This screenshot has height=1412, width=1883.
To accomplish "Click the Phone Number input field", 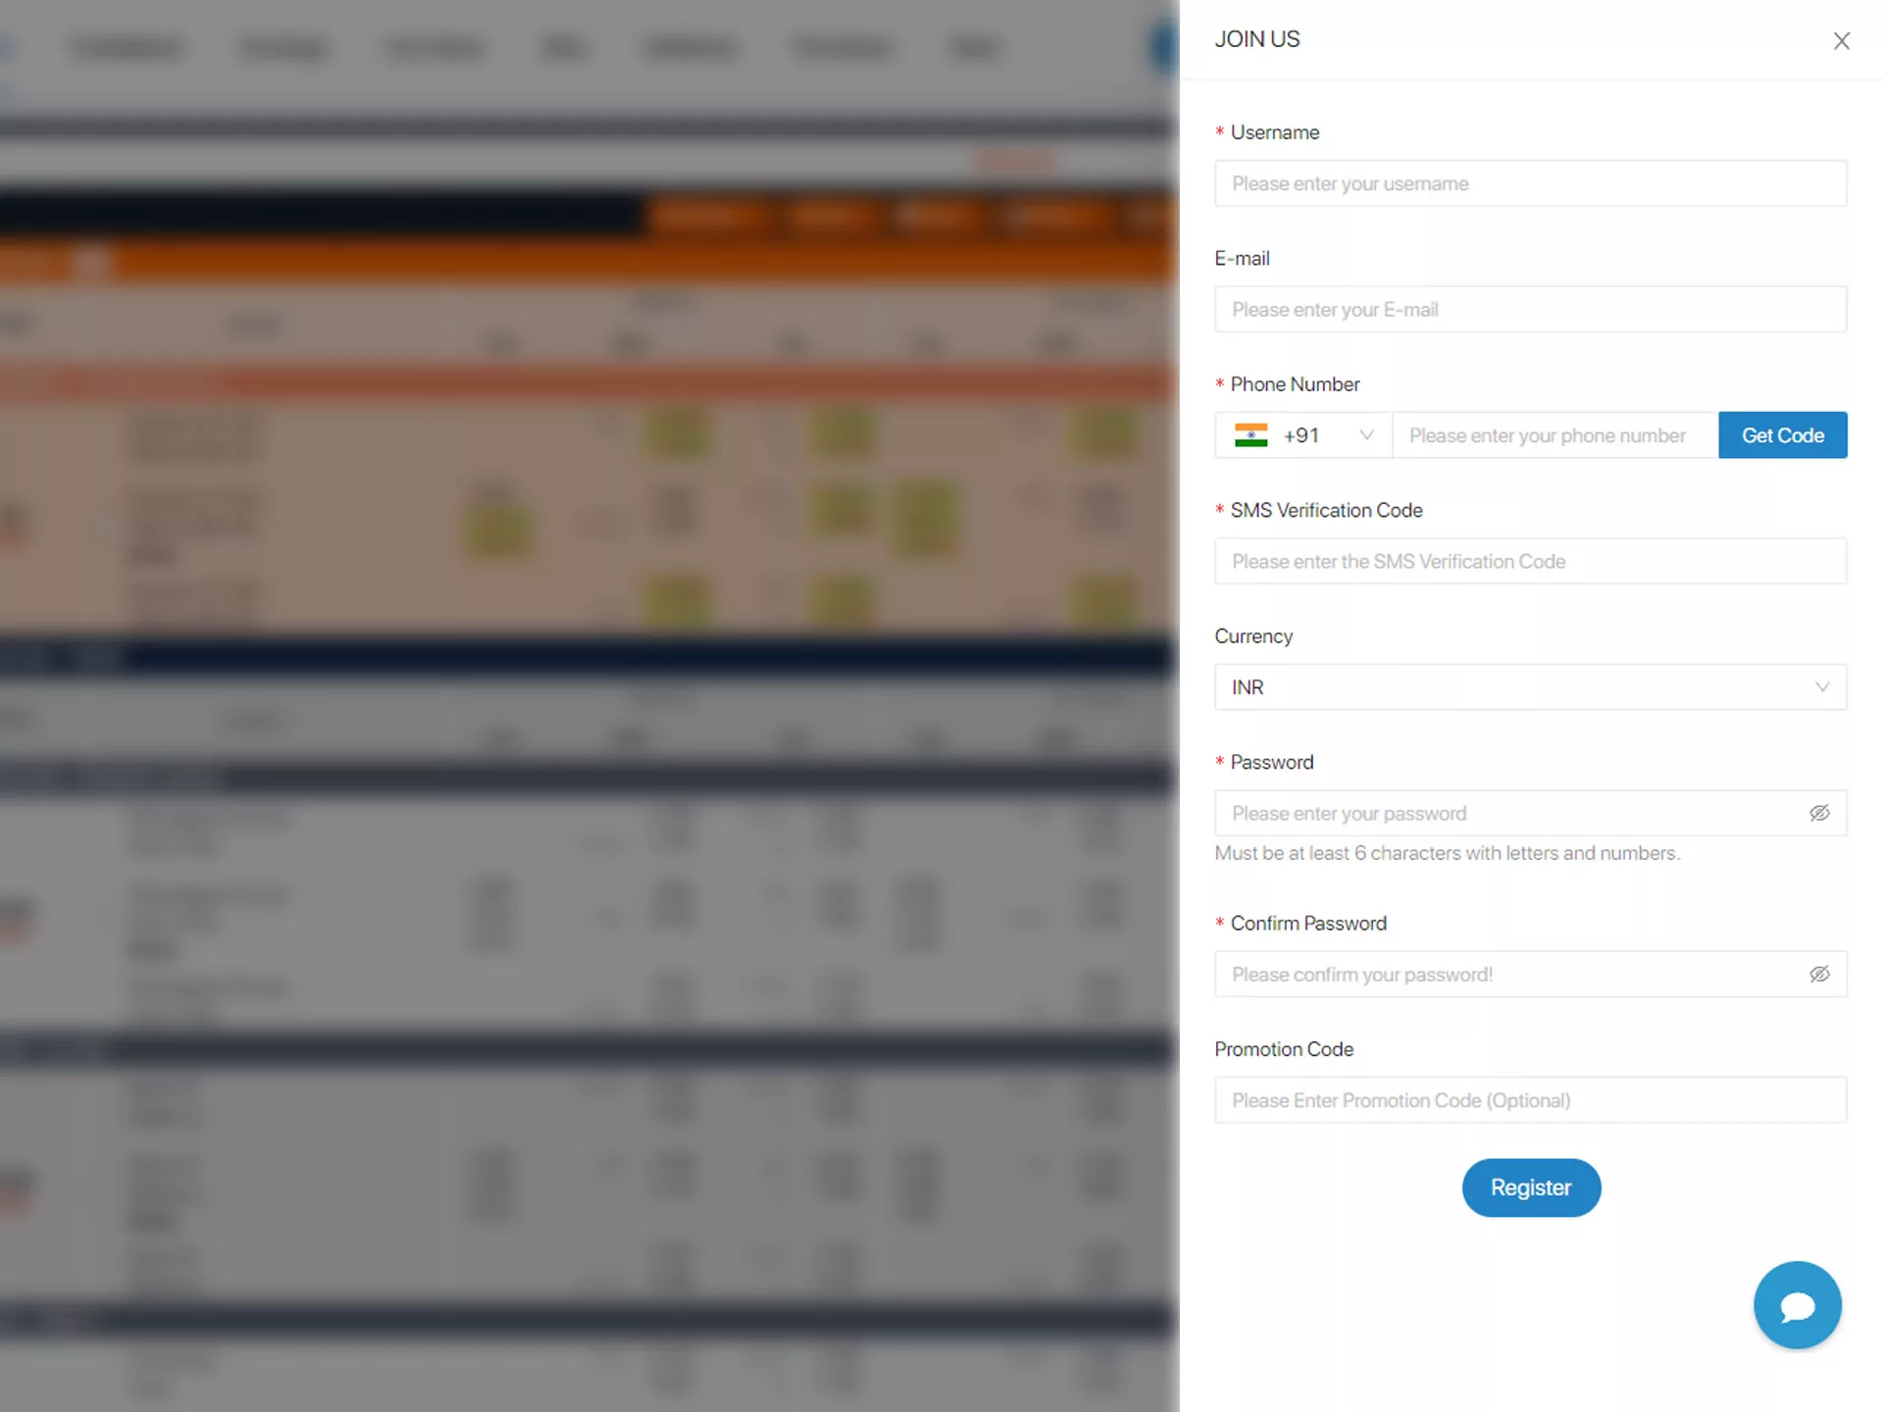I will pyautogui.click(x=1553, y=434).
